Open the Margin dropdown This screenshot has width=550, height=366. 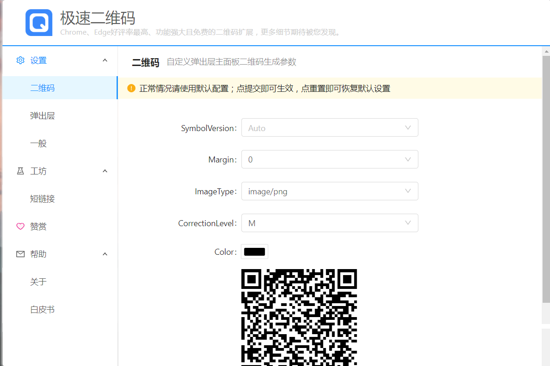click(x=330, y=159)
